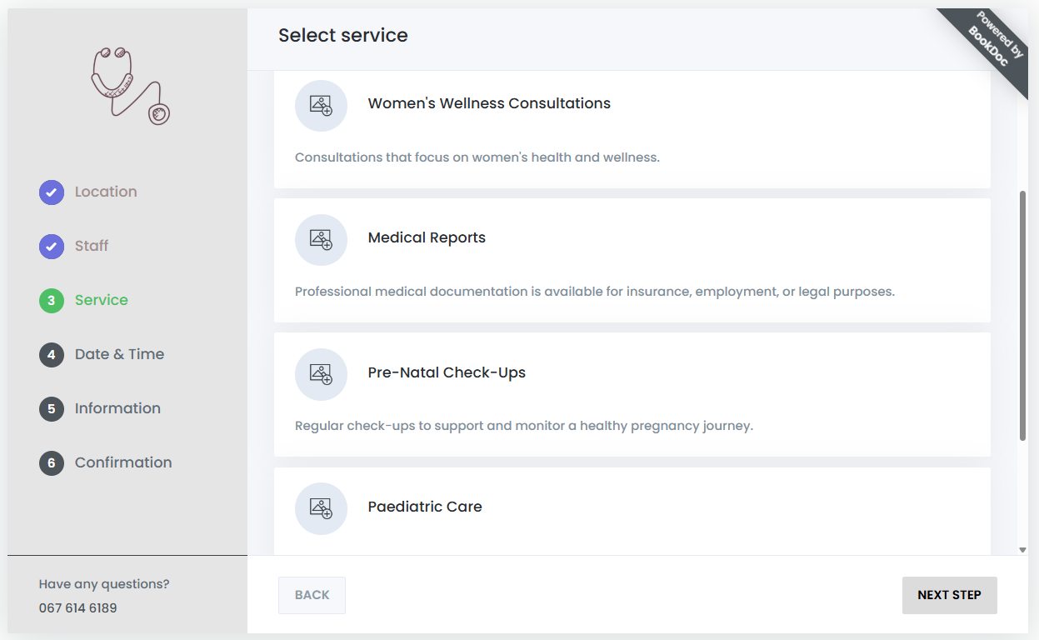Viewport: 1039px width, 640px height.
Task: Click the Location step checkmark icon
Action: [52, 192]
